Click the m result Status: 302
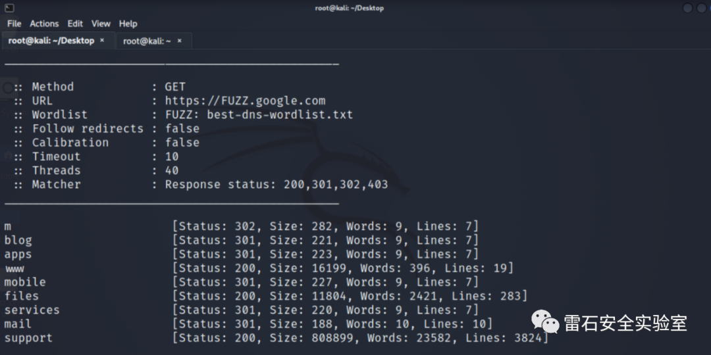The height and width of the screenshot is (355, 711). click(x=217, y=226)
